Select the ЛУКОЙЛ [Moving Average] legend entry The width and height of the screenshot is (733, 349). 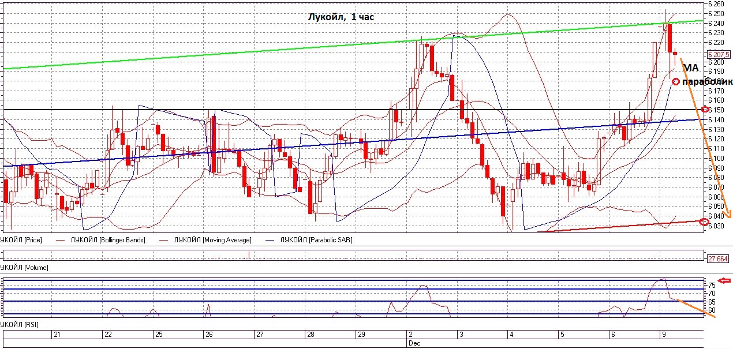(x=213, y=239)
